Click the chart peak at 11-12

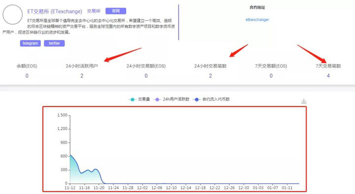[71, 155]
